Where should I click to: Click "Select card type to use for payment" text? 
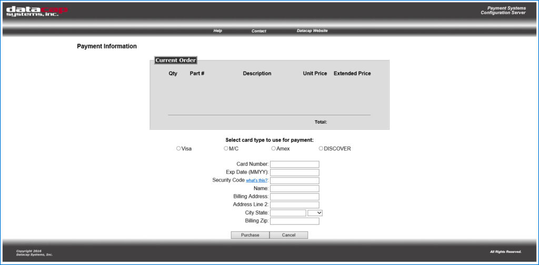point(269,140)
